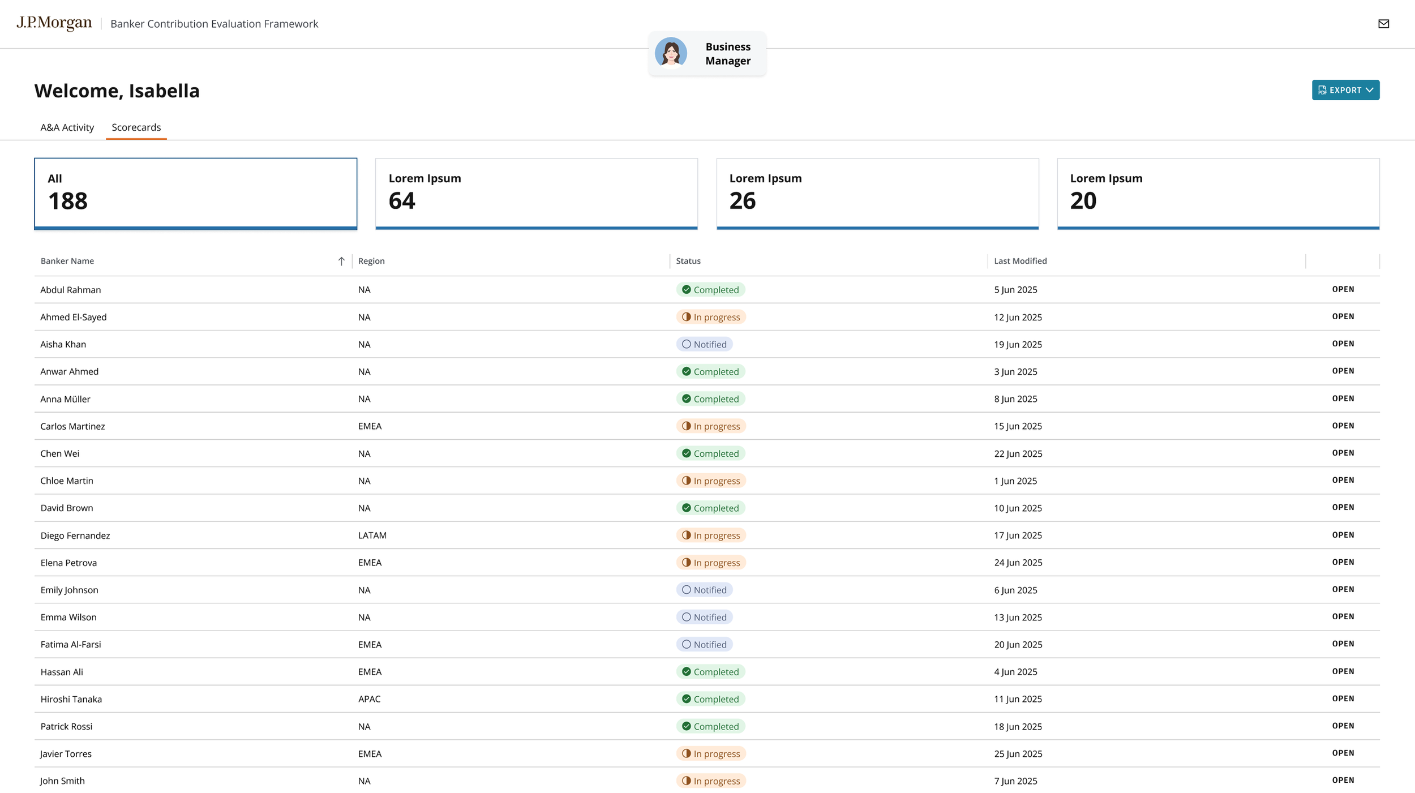Screen dimensions: 1415x793
Task: Click OPEN for Emma Wilson
Action: [x=1343, y=616]
